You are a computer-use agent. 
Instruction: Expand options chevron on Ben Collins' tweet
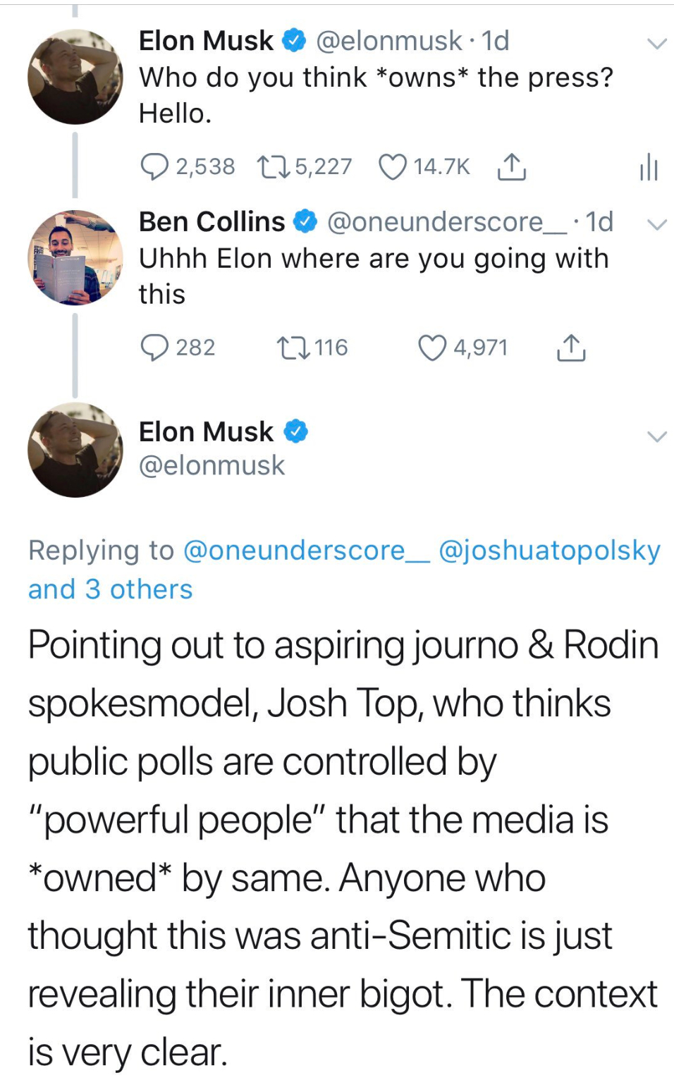[656, 225]
